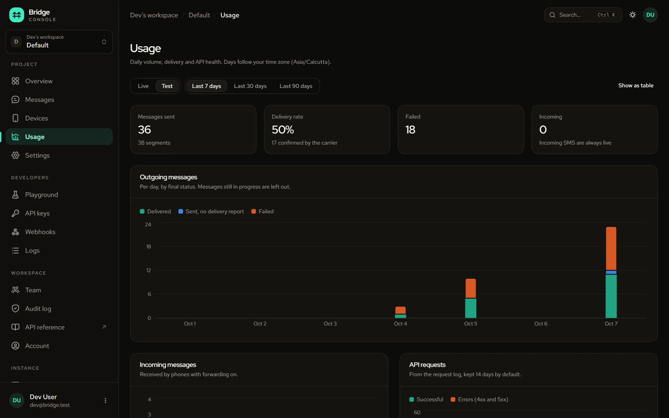Image resolution: width=669 pixels, height=418 pixels.
Task: Open the Dev User options menu (three dots)
Action: [105, 400]
